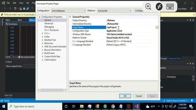Open the on-screen keyboard overlay icon
The width and height of the screenshot is (196, 110).
(x=170, y=6)
